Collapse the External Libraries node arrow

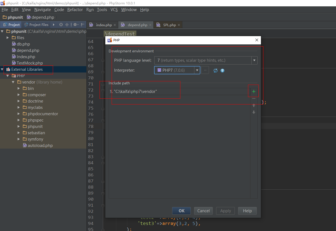point(2,69)
